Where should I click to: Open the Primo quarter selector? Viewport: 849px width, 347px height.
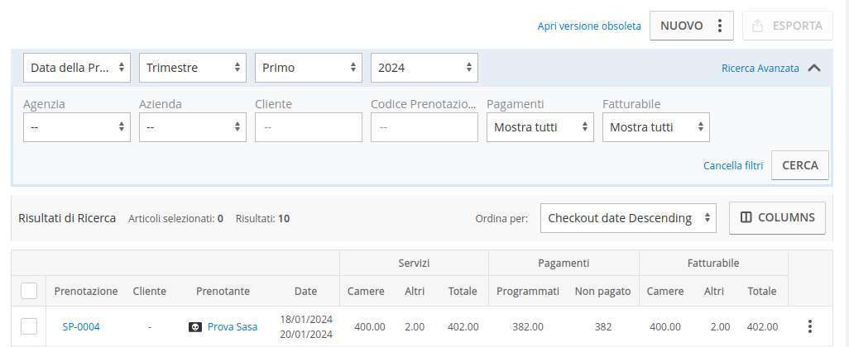coord(309,68)
